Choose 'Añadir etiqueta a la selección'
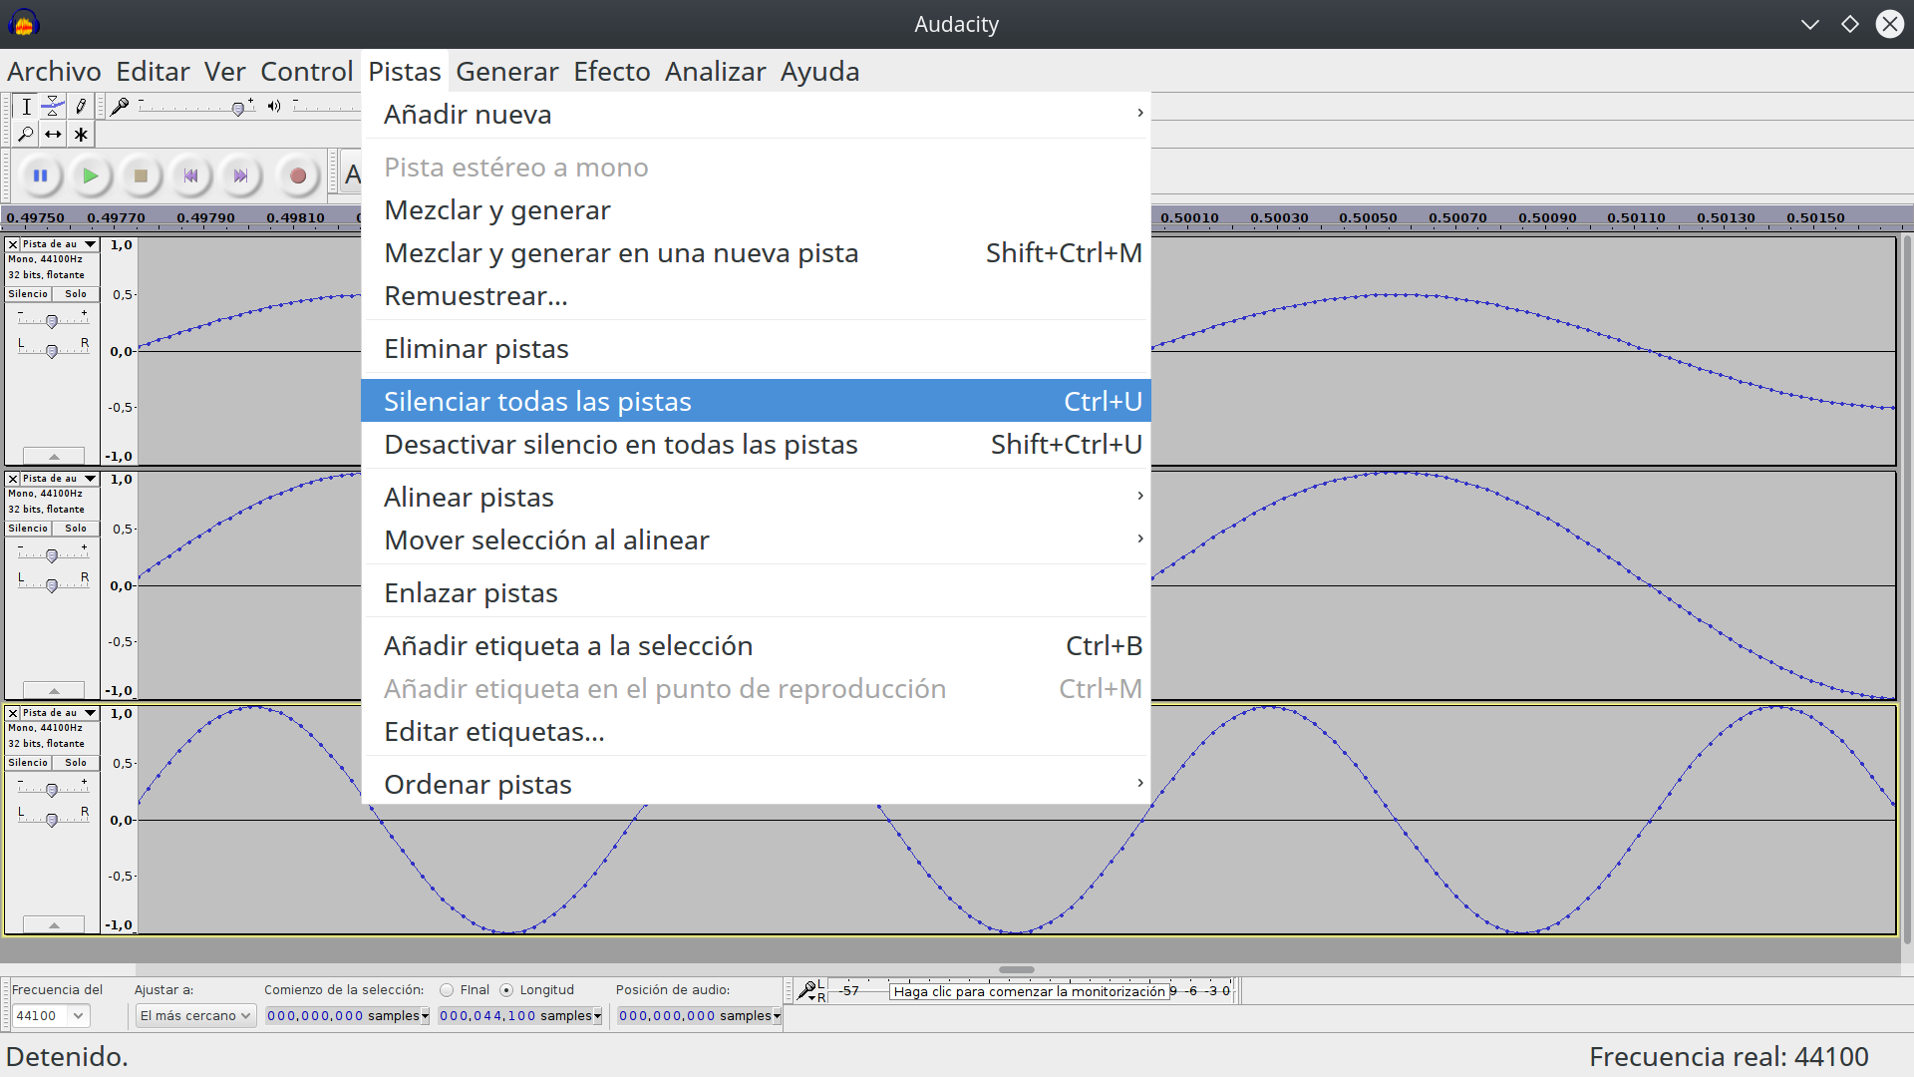The width and height of the screenshot is (1914, 1077). [x=756, y=646]
